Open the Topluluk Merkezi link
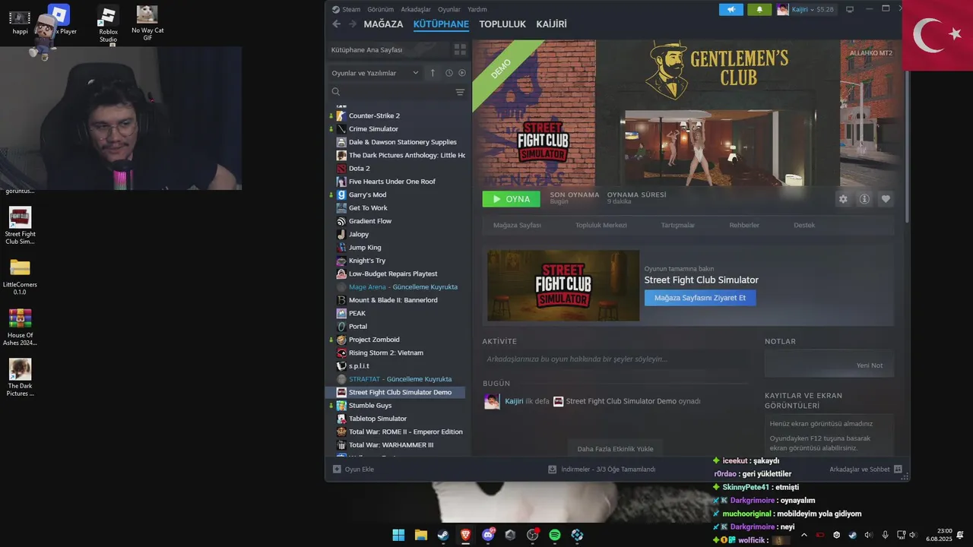The width and height of the screenshot is (973, 547). 601,225
